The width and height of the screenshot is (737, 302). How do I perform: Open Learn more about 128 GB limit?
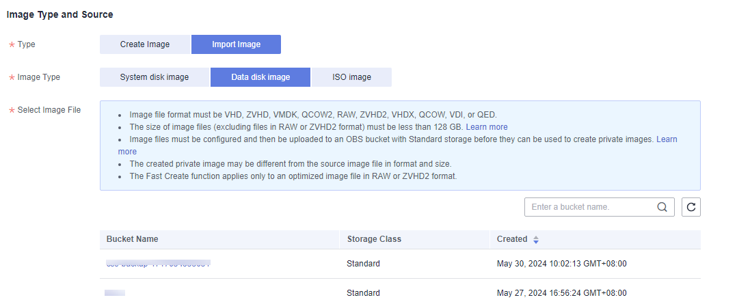pos(487,127)
